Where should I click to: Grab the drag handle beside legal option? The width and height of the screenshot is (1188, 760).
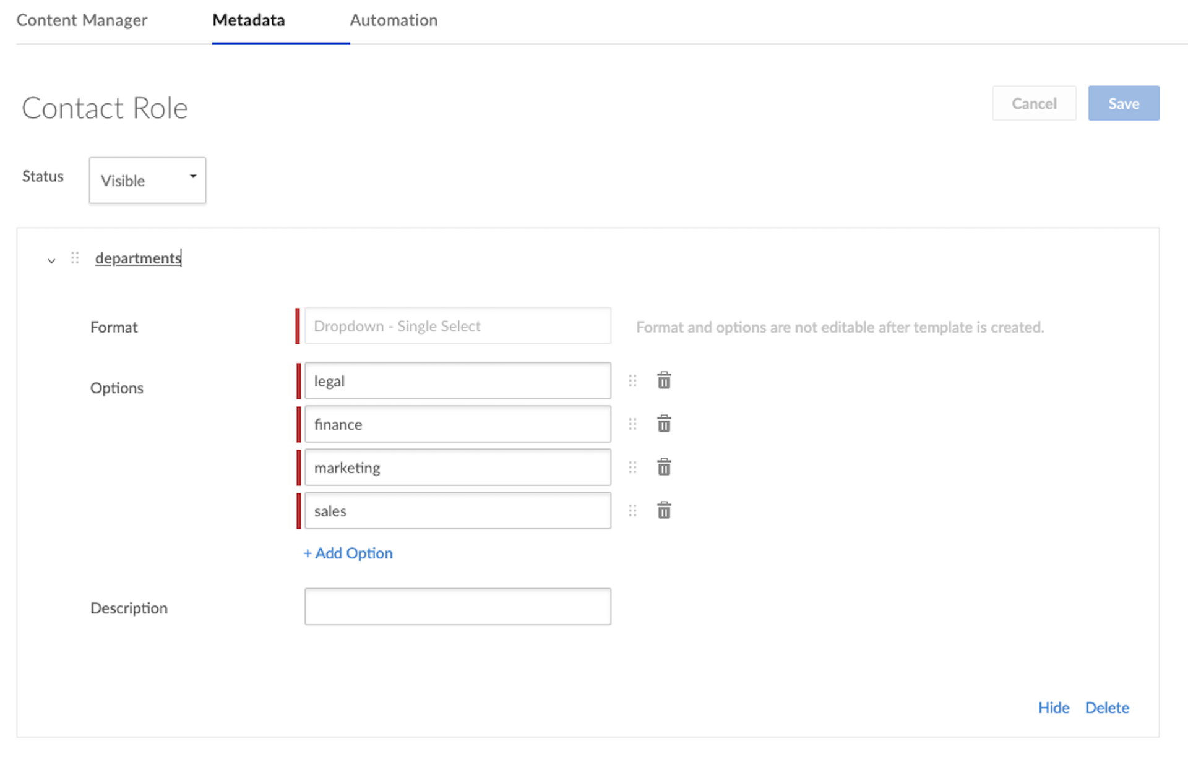(632, 381)
